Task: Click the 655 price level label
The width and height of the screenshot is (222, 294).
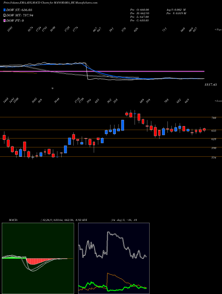Action: (x=214, y=131)
